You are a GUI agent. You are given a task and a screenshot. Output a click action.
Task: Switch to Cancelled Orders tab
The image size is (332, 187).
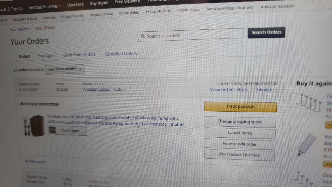(121, 54)
